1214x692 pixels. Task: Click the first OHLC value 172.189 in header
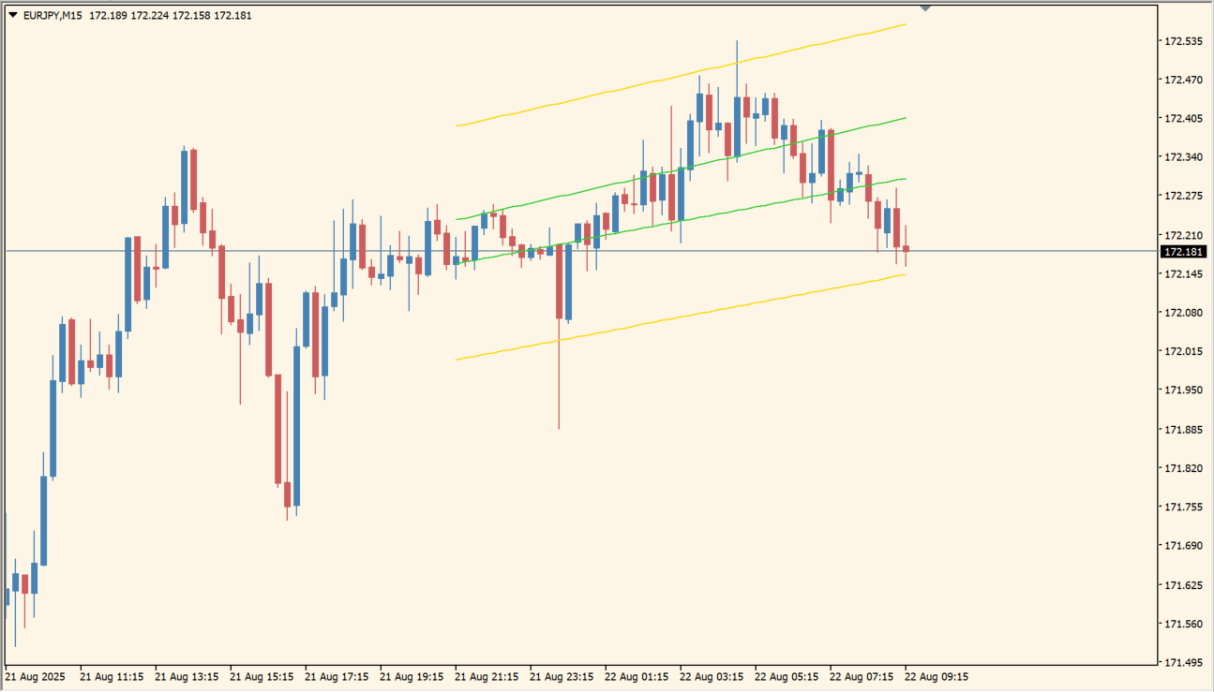(108, 15)
